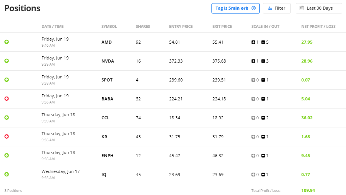Viewport: 346px width, 195px height.
Task: Click the green long arrow icon for AMD
Action: 7,42
